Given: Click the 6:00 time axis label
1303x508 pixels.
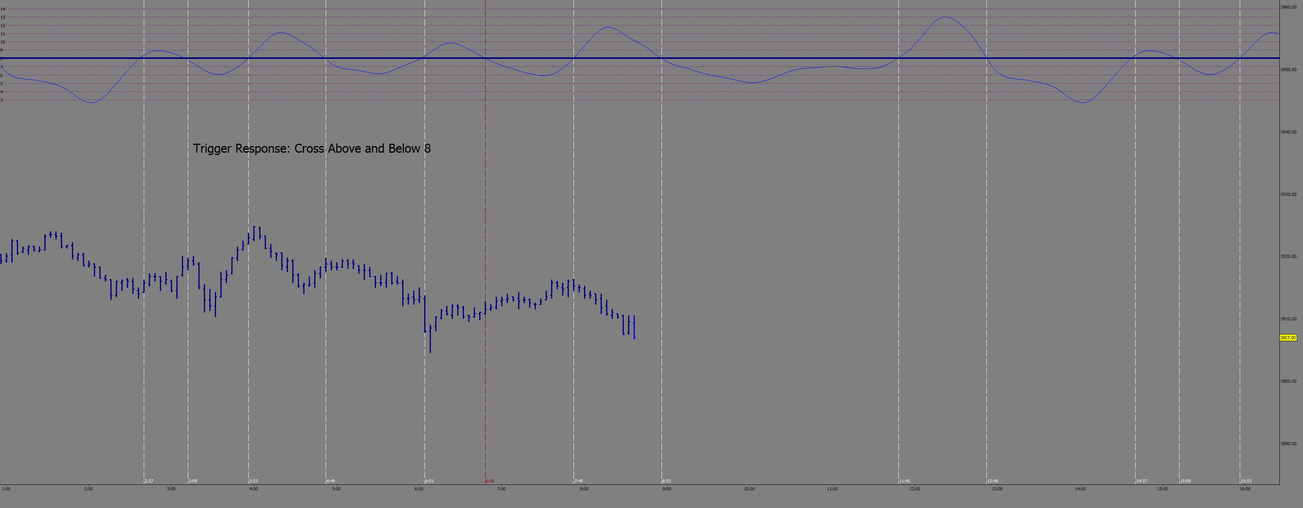Looking at the screenshot, I should click(419, 489).
